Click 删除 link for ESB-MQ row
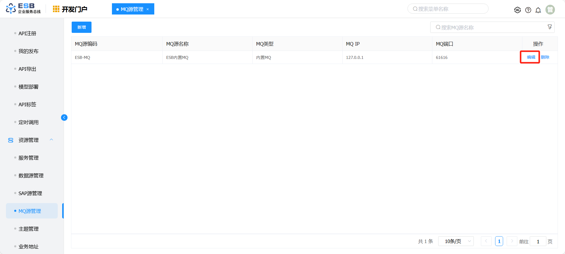Image resolution: width=565 pixels, height=254 pixels. coord(545,57)
